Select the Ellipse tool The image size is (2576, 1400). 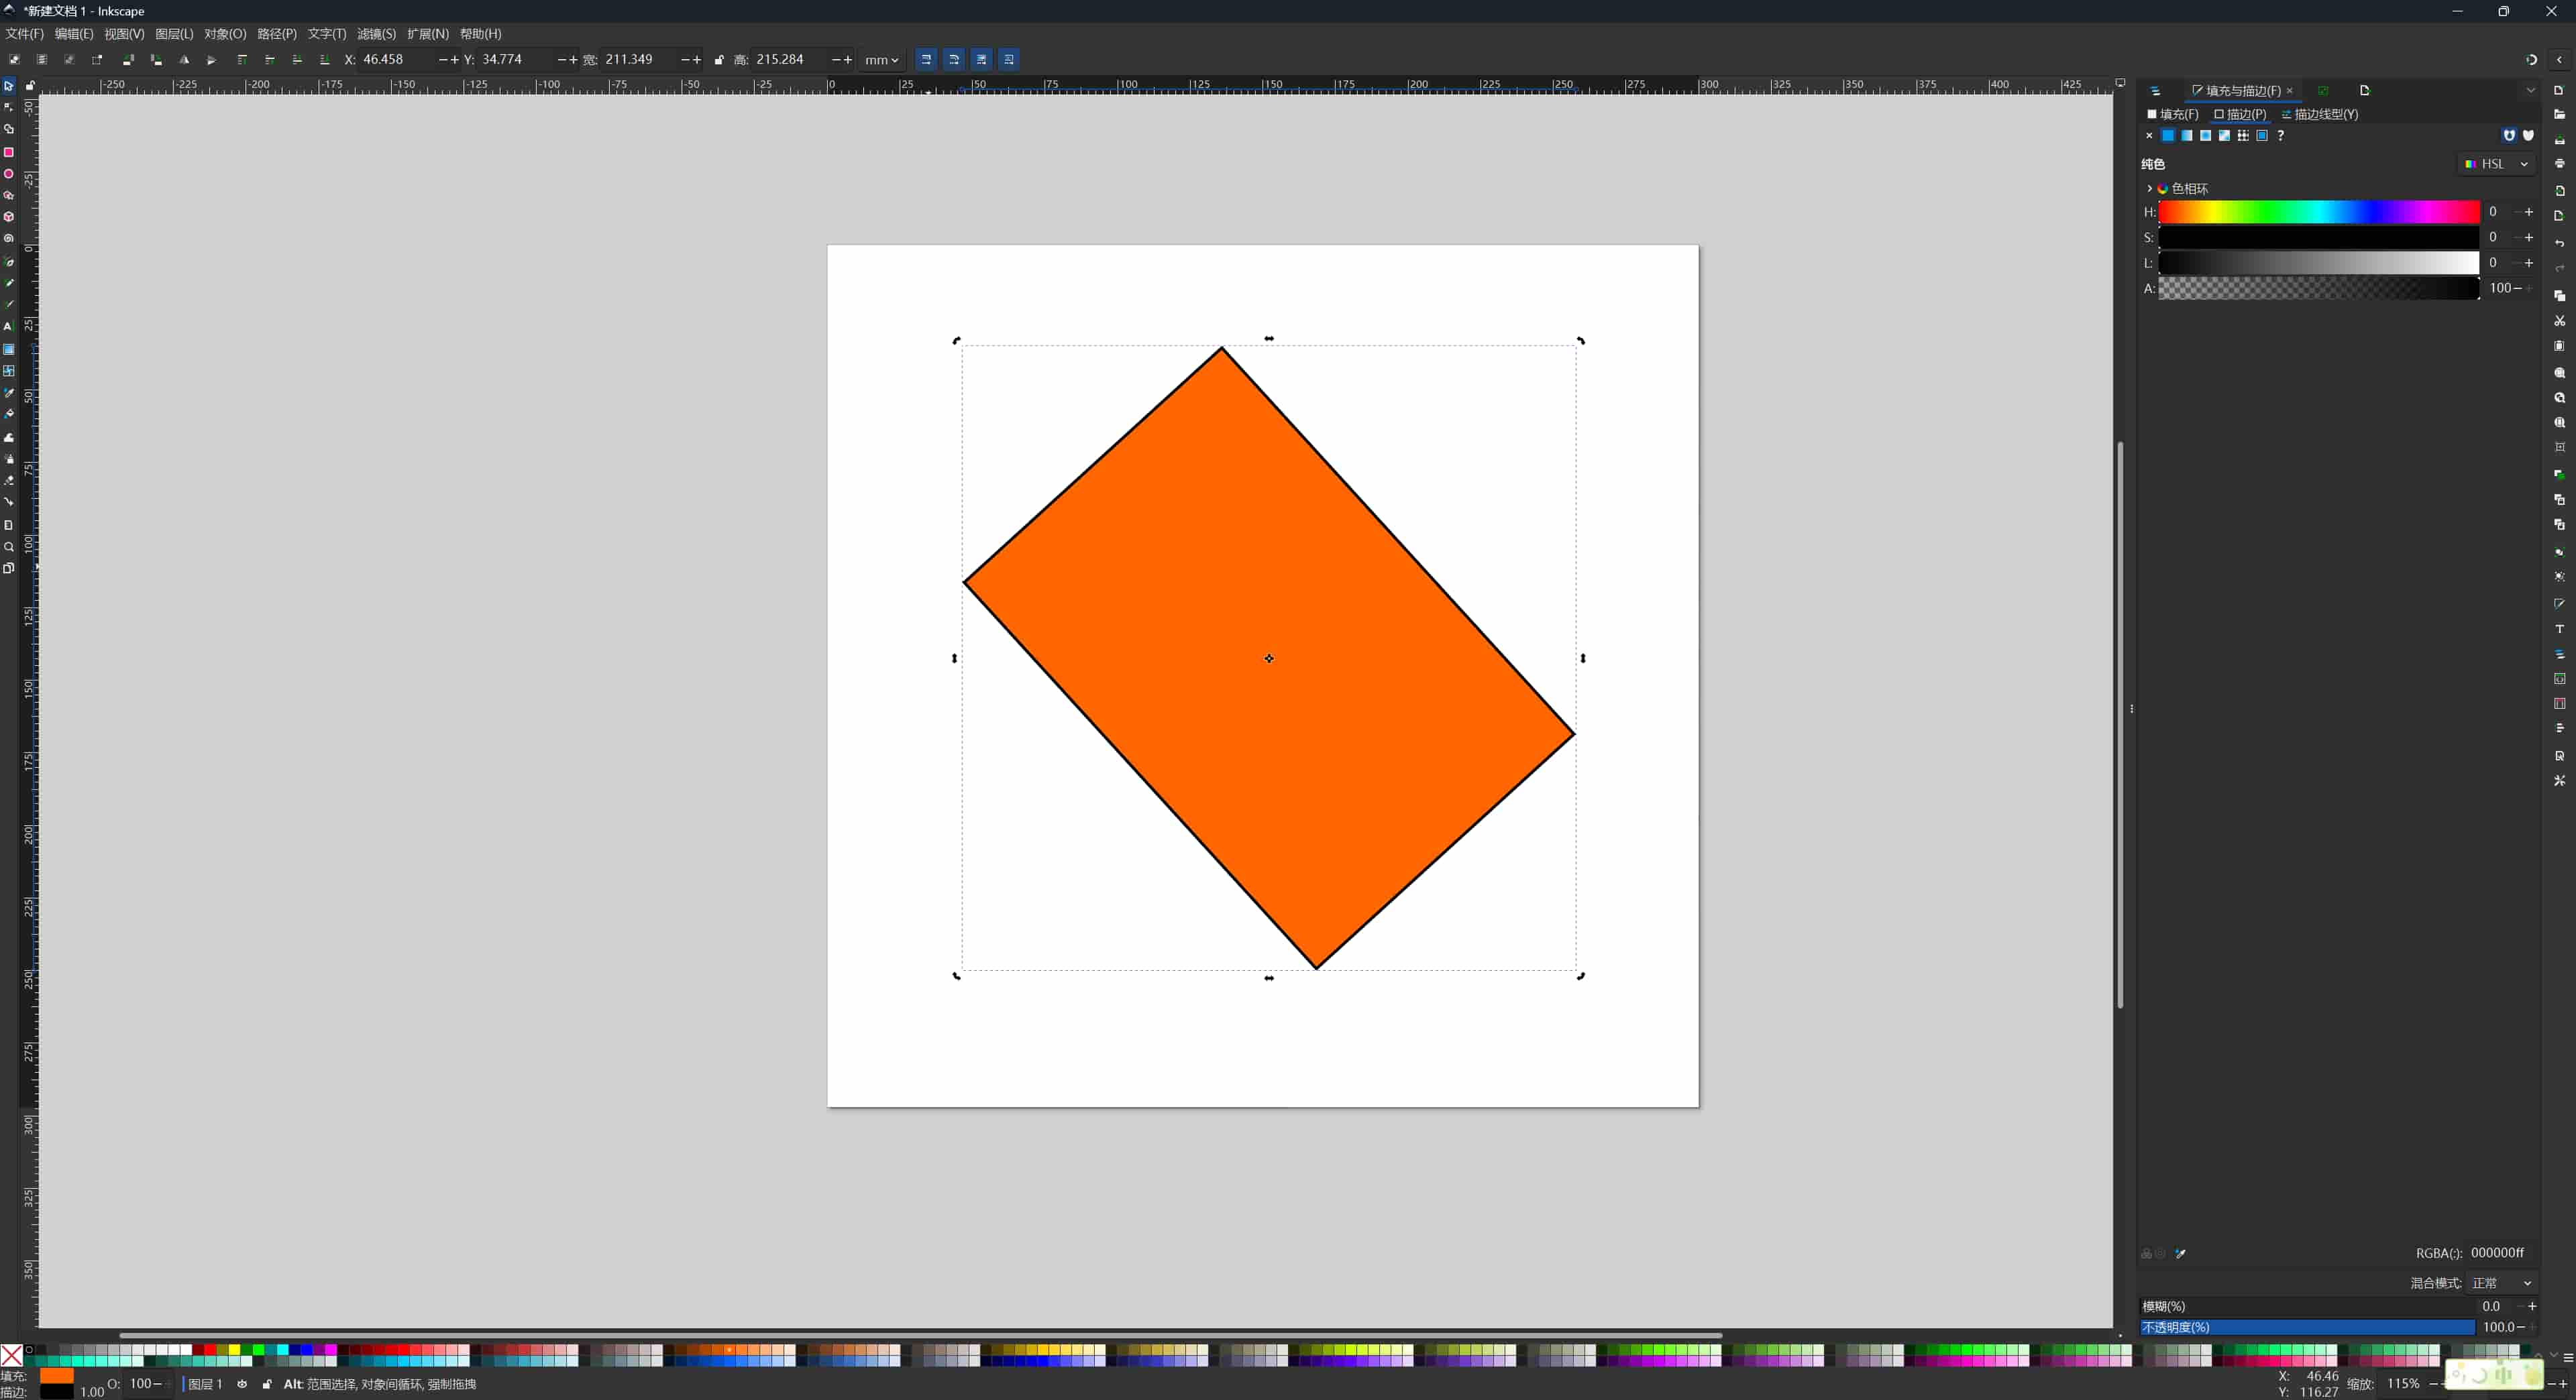[x=9, y=174]
